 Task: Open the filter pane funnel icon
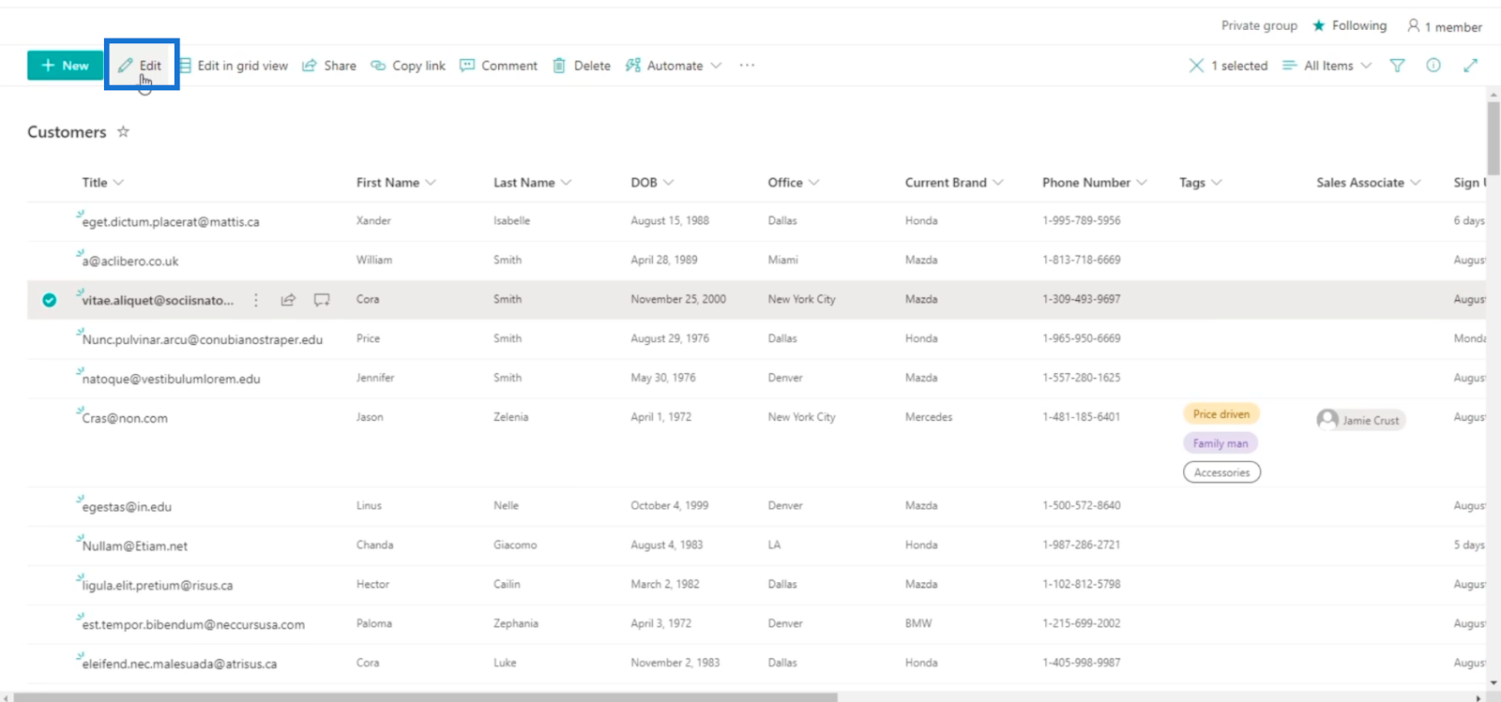point(1397,66)
